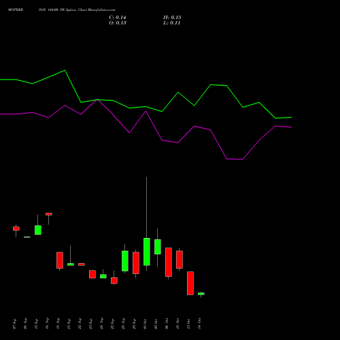Select the long-wick green candle above 01 Oct

pos(147,252)
